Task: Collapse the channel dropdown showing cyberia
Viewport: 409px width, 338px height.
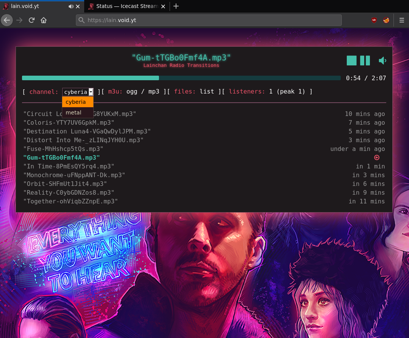Action: (x=78, y=92)
